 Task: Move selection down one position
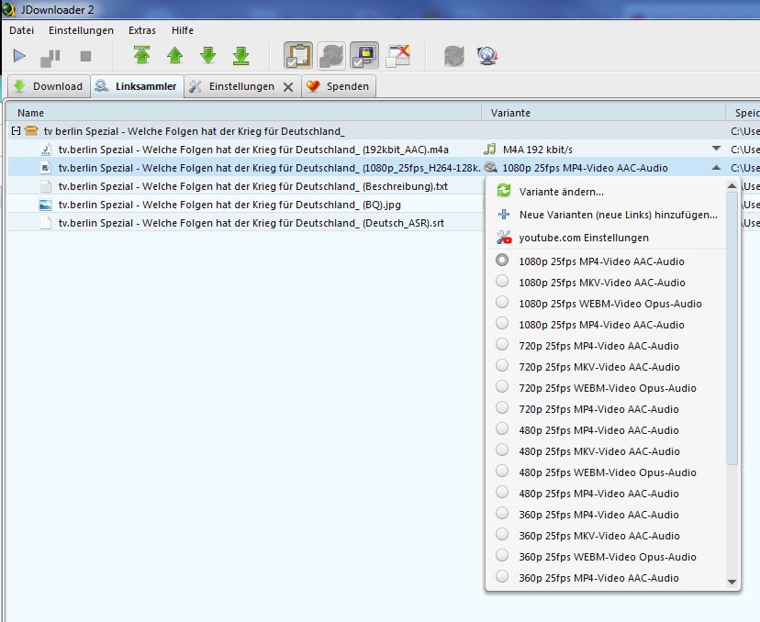pos(208,55)
